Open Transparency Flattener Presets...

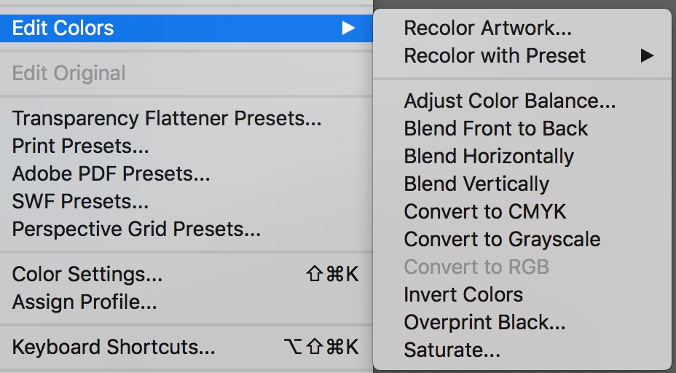pyautogui.click(x=186, y=118)
